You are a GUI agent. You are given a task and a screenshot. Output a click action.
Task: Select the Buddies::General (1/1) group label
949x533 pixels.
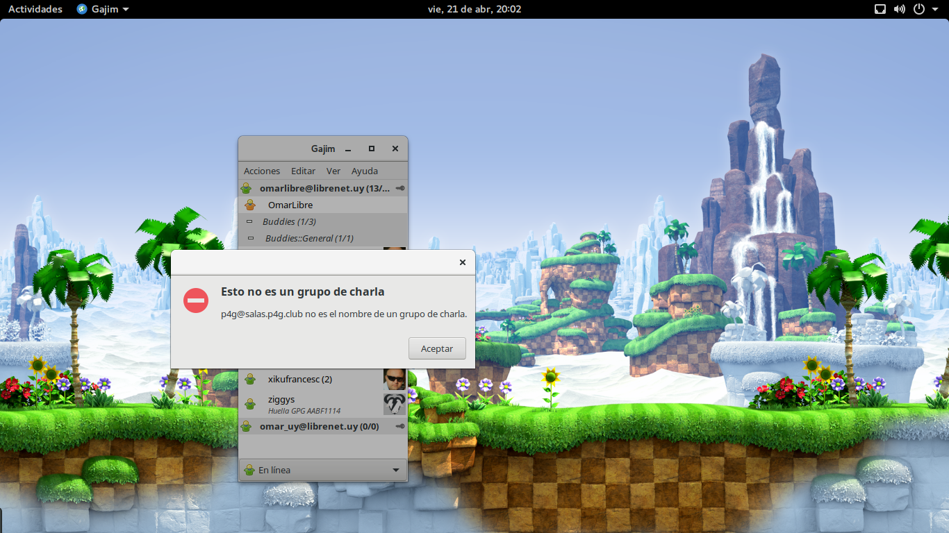tap(309, 238)
